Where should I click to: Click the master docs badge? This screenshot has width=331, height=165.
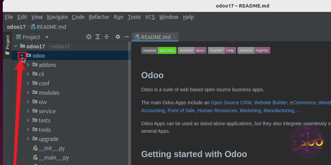pyautogui.click(x=192, y=50)
